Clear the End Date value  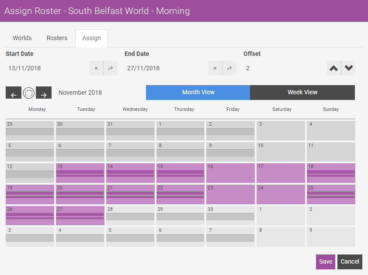[215, 68]
